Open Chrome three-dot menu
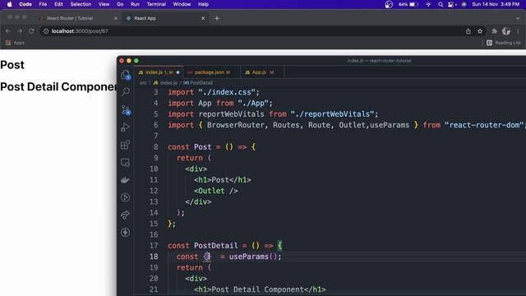The height and width of the screenshot is (296, 526). point(518,31)
